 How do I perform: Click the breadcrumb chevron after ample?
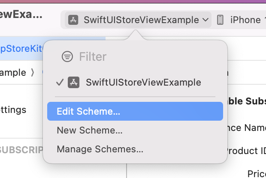coord(33,73)
